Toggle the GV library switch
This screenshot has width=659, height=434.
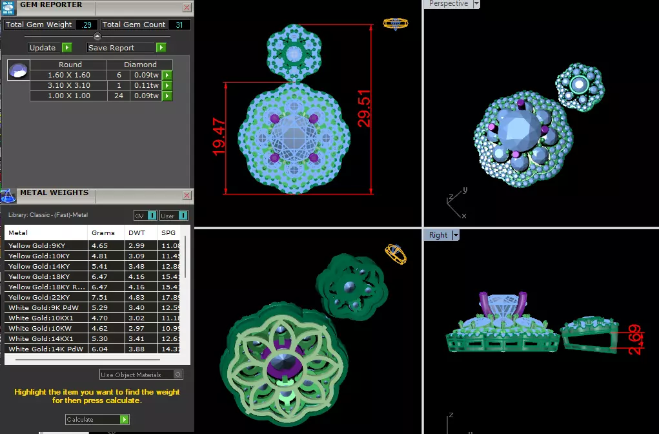[x=152, y=216]
